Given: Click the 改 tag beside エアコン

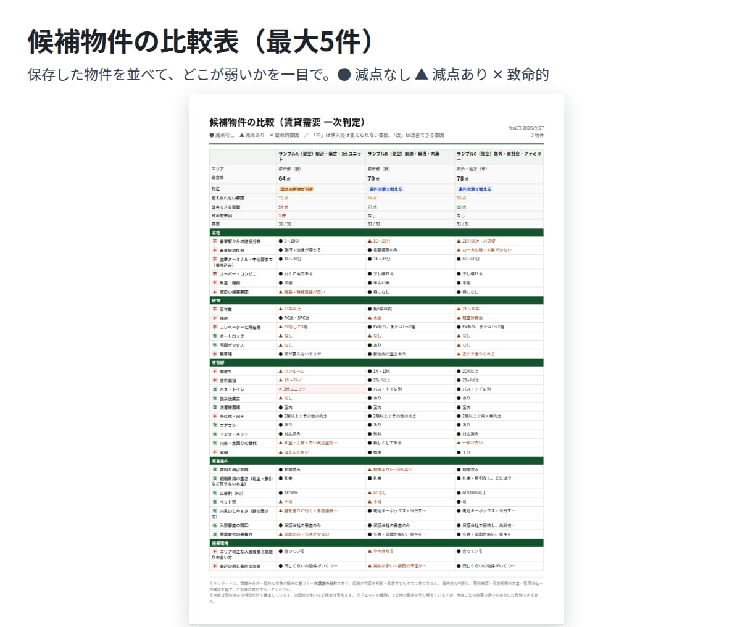Looking at the screenshot, I should 215,425.
